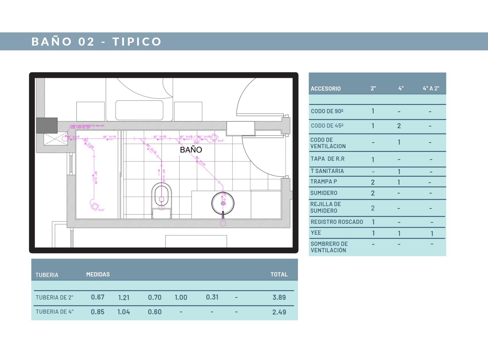Select the TUBERIA DE 2" row label
The width and height of the screenshot is (488, 344).
pos(55,298)
